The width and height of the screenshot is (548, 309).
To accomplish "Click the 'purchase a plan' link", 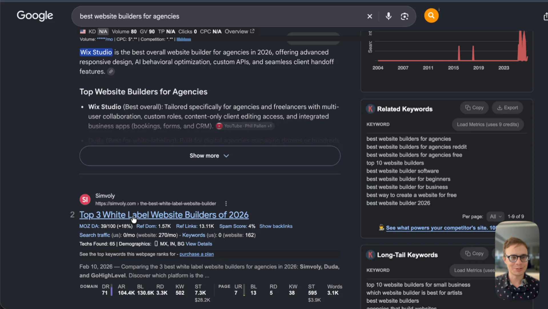I will [197, 254].
